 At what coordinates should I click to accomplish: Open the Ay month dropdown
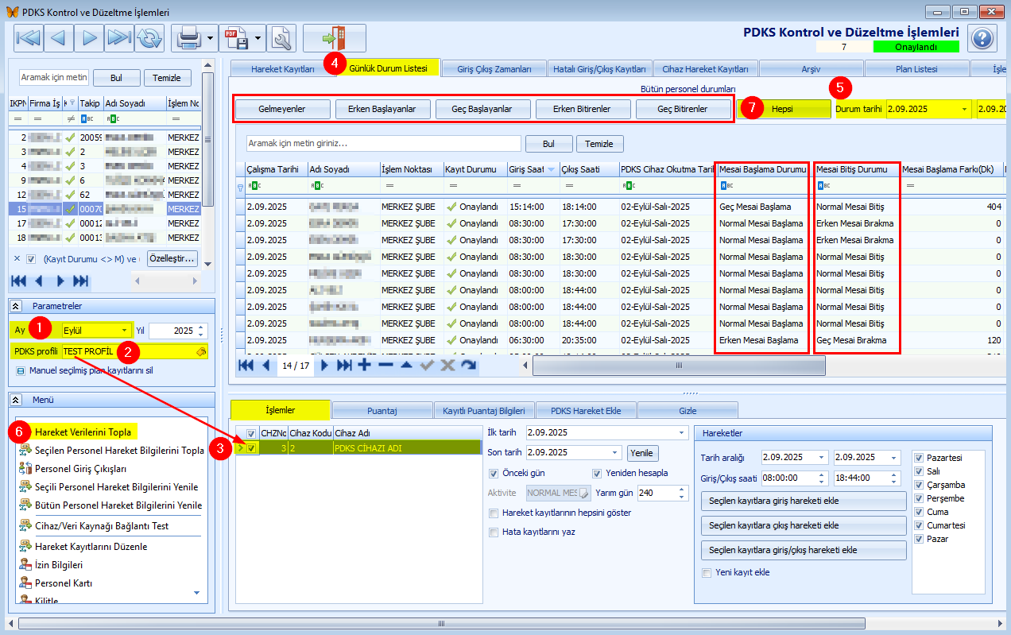pos(125,330)
